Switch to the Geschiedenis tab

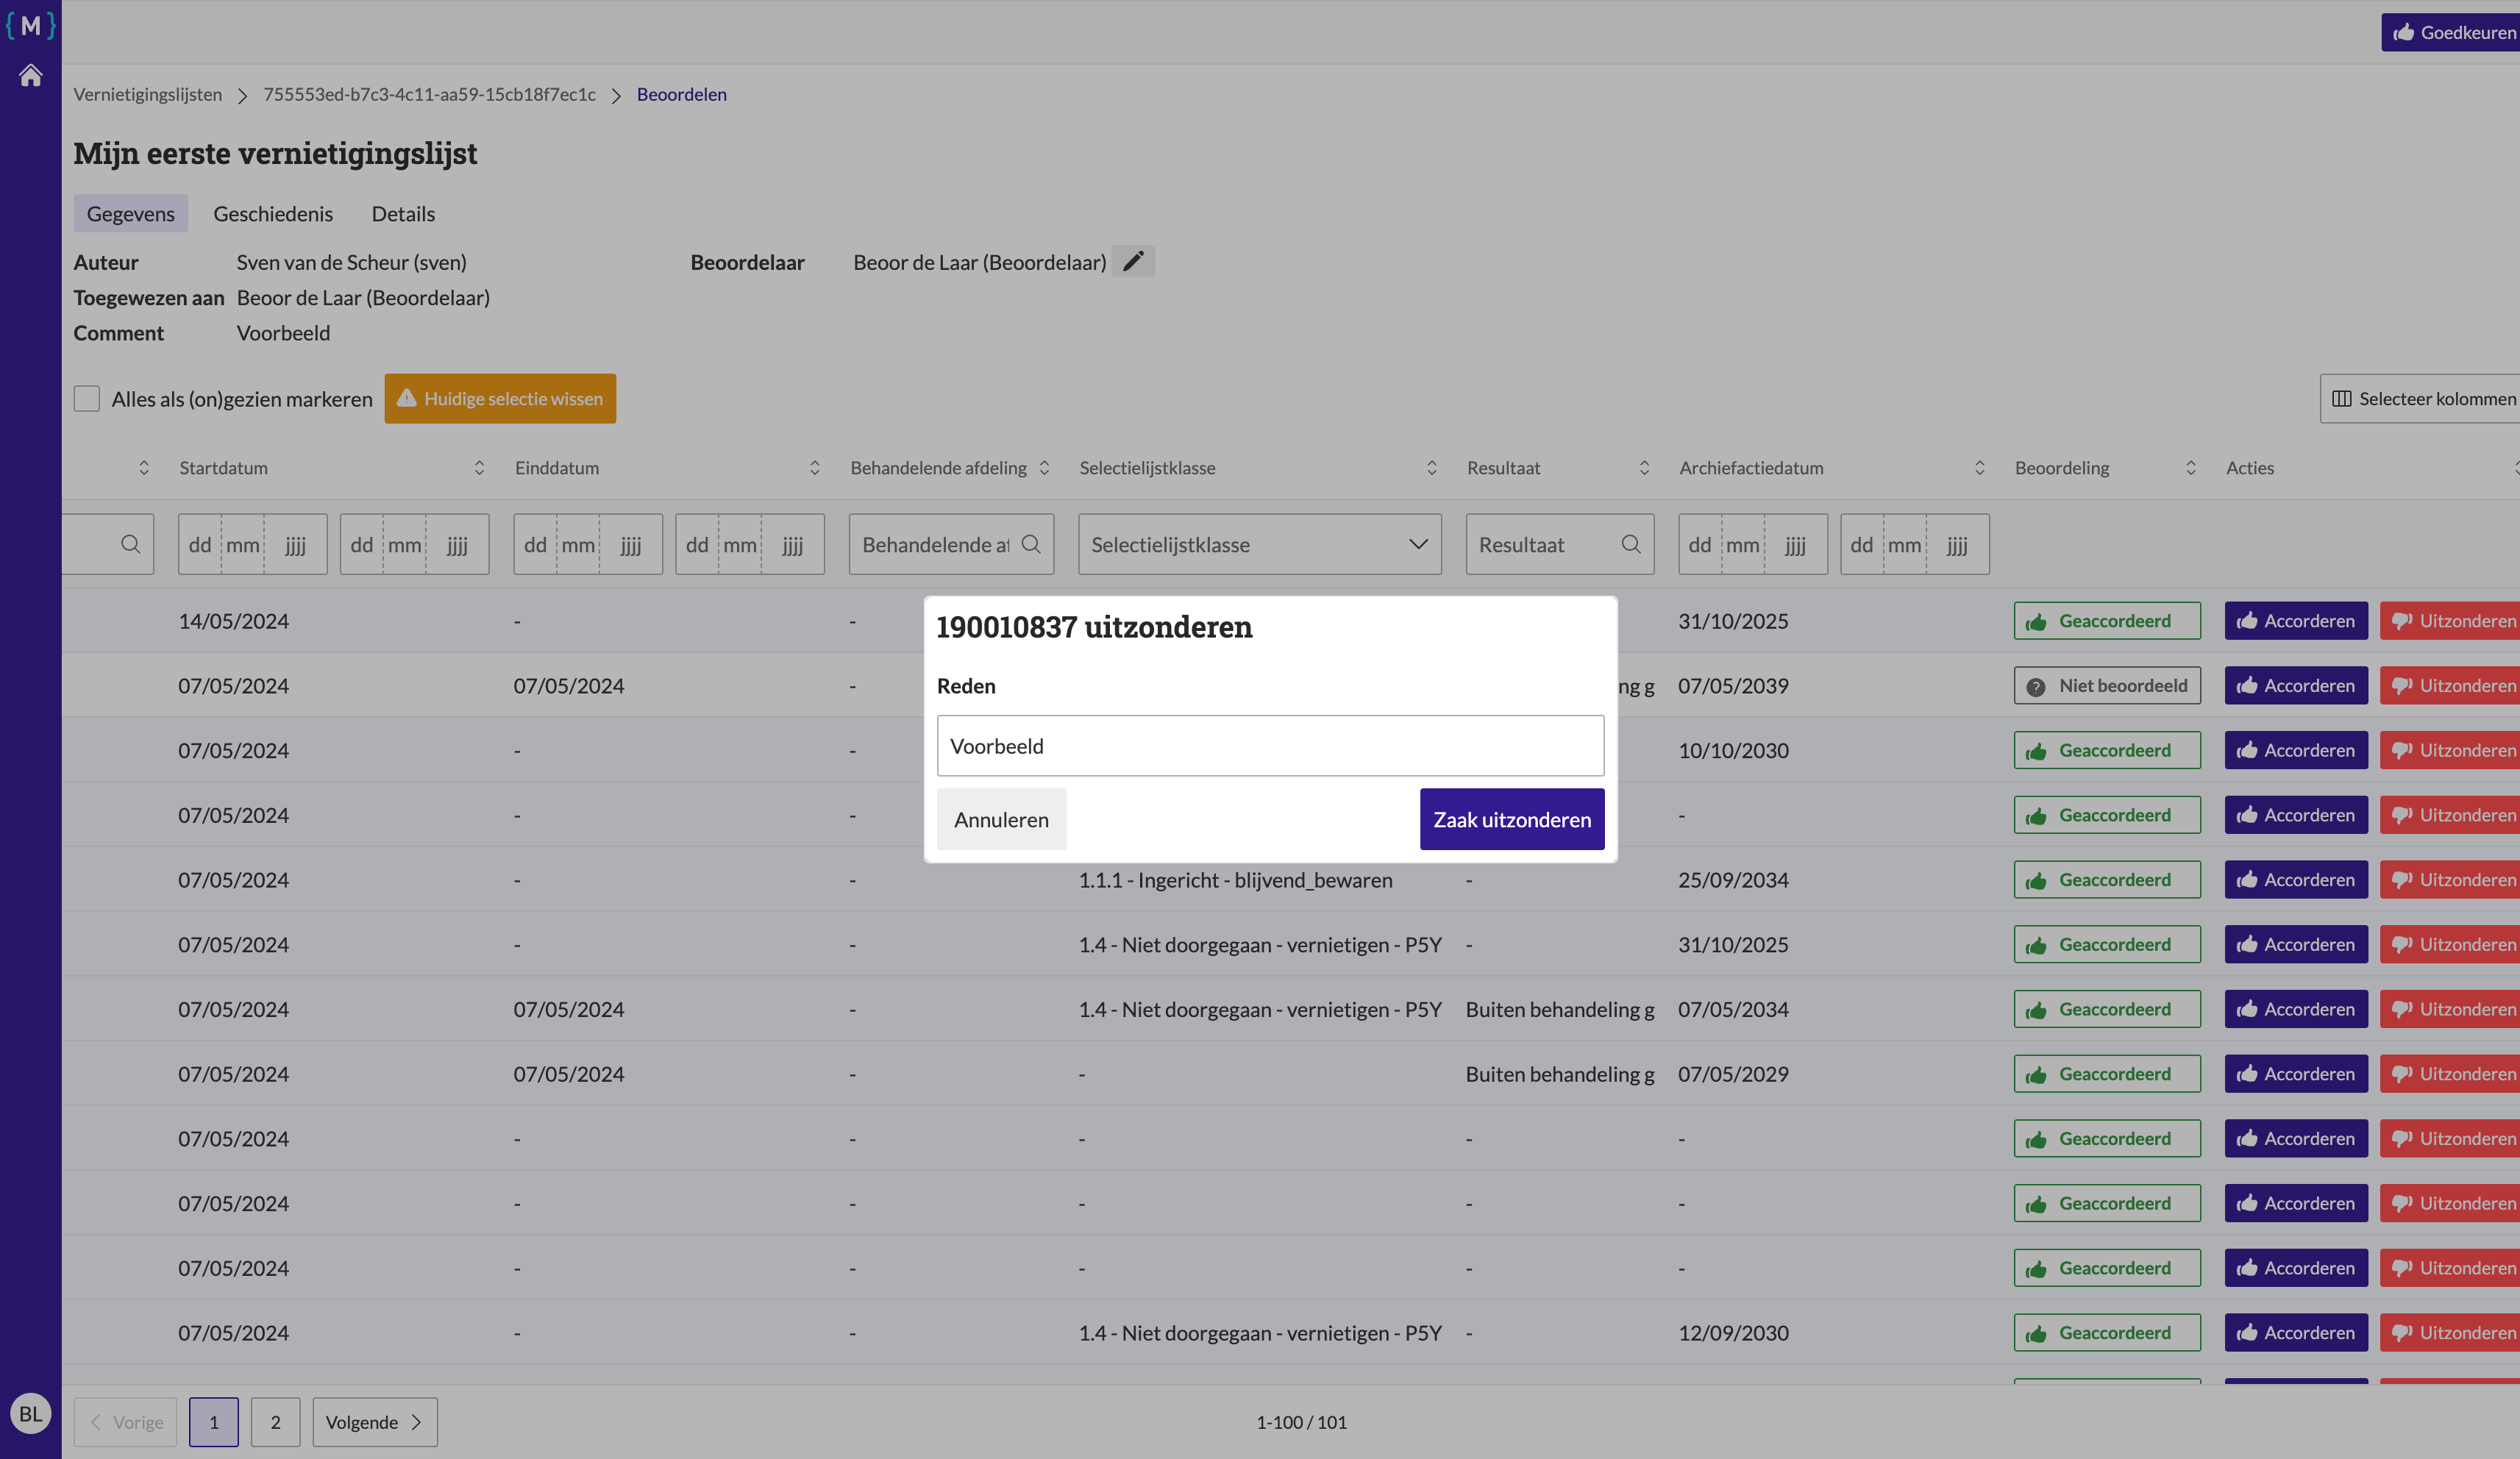(x=273, y=214)
